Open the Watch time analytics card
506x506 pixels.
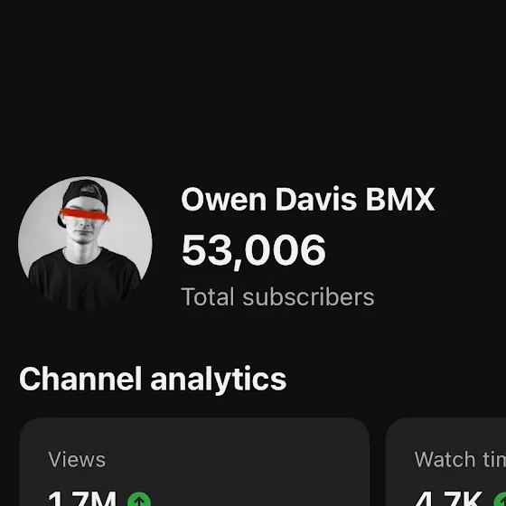pyautogui.click(x=445, y=462)
